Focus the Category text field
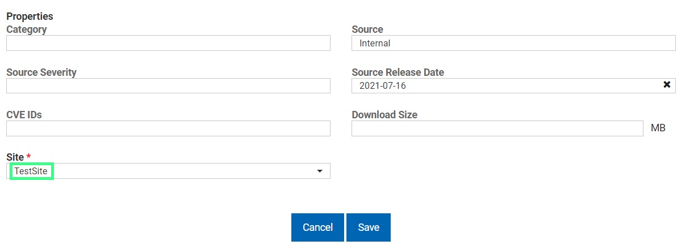This screenshot has height=245, width=690. tap(168, 43)
